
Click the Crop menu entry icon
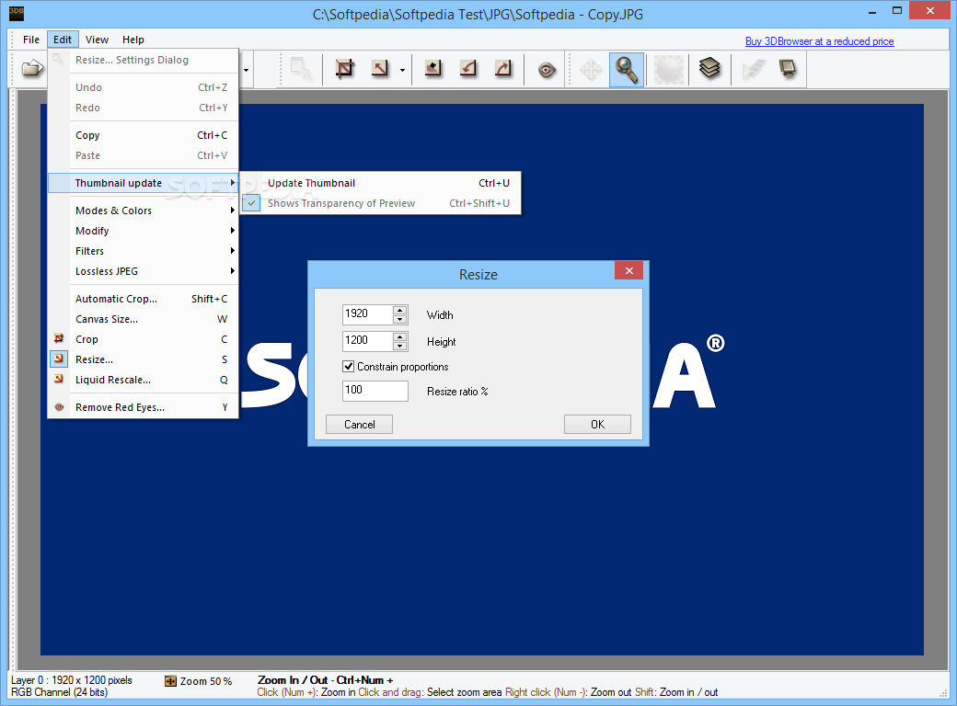tap(59, 338)
